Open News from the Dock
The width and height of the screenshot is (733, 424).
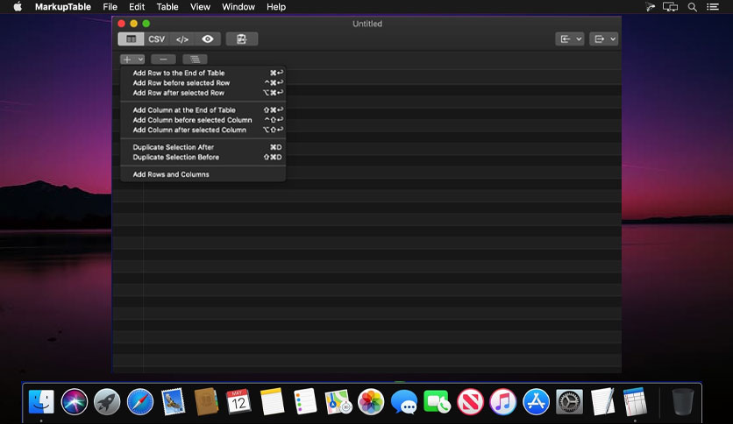[470, 401]
